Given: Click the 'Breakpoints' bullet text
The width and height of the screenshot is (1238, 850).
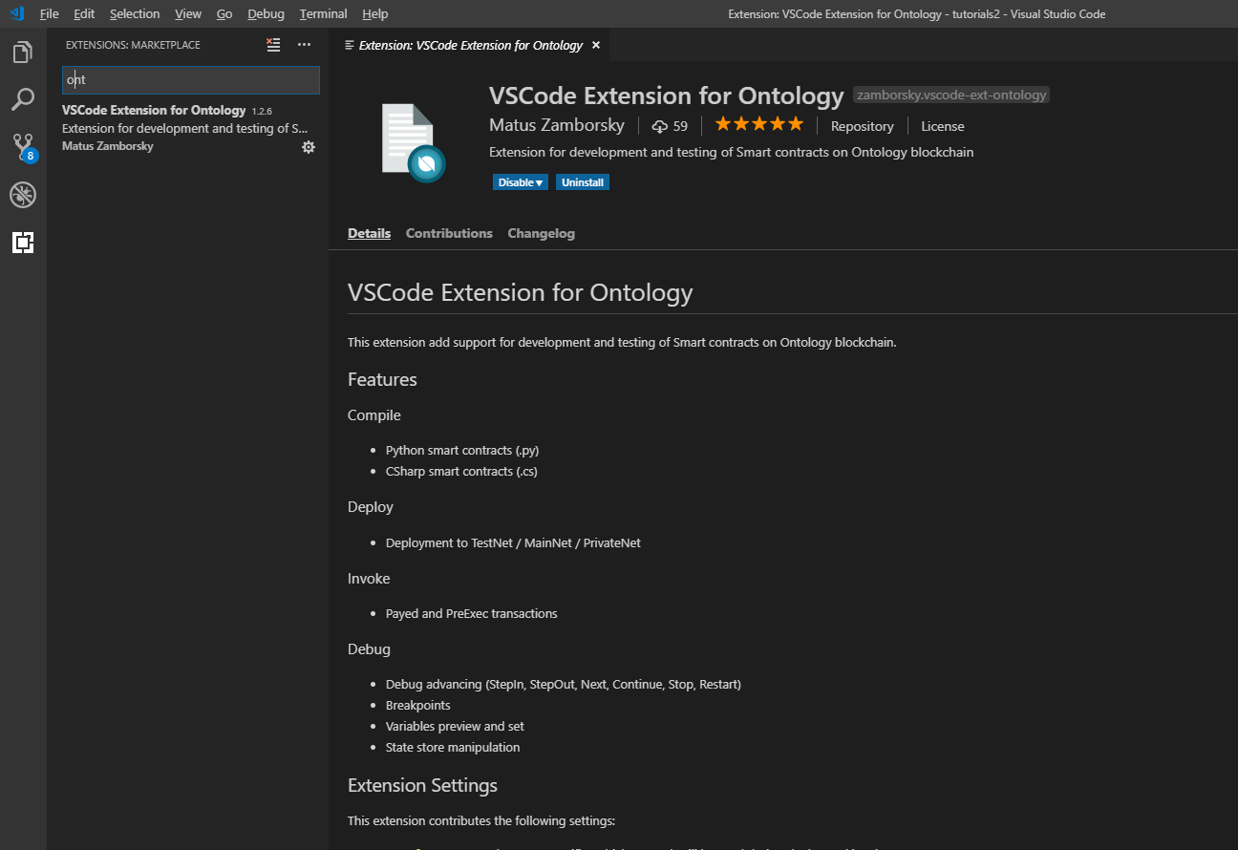Looking at the screenshot, I should point(417,705).
